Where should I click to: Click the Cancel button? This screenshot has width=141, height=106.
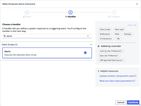121,102
